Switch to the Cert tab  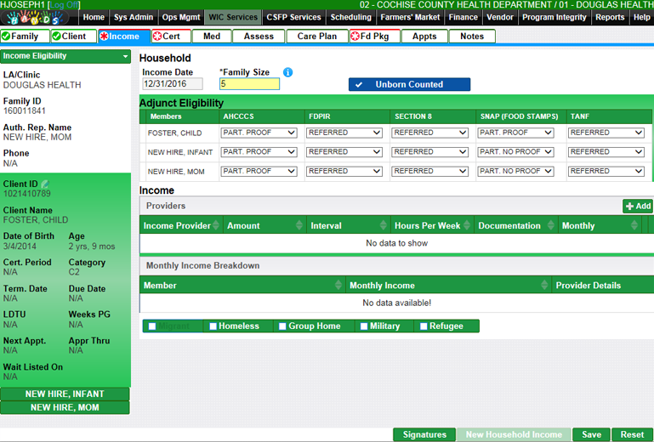click(170, 37)
